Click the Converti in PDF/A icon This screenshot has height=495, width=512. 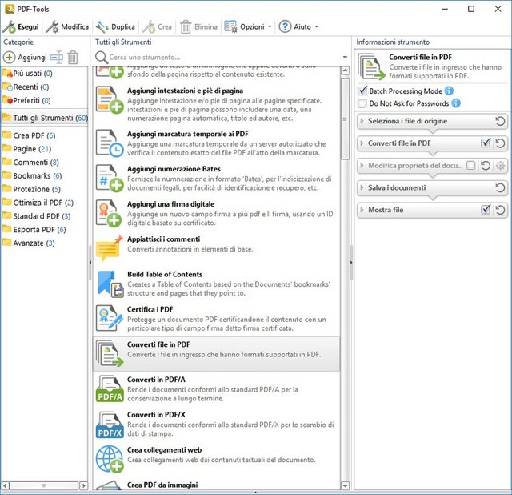tap(110, 388)
